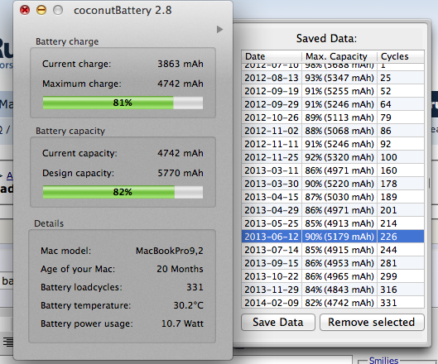The height and width of the screenshot is (364, 438).
Task: Select the 2012-11-02 row
Action: pos(333,131)
